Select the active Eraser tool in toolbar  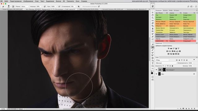click(x=153, y=47)
